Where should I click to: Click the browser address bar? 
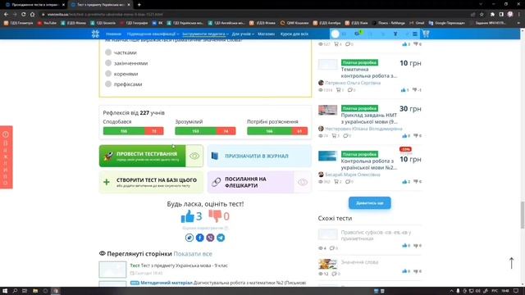[x=254, y=15]
